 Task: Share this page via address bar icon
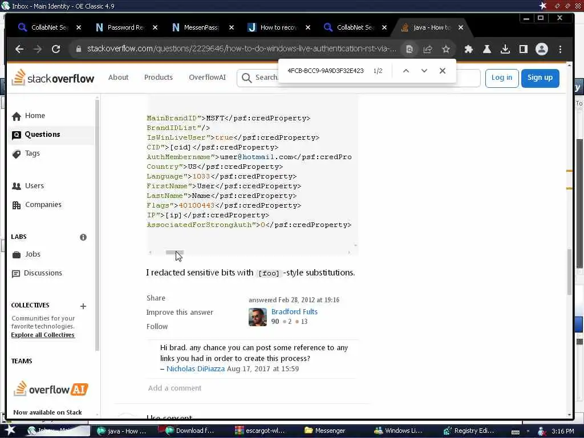pyautogui.click(x=428, y=49)
